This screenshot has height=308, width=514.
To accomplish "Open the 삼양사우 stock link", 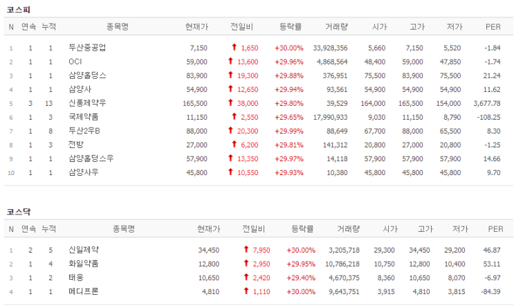I will point(84,172).
